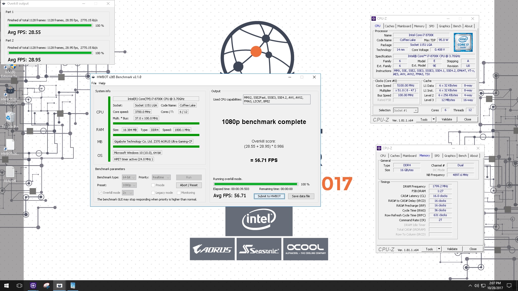
Task: Click Close button in lower CPU-Z window
Action: pyautogui.click(x=473, y=249)
